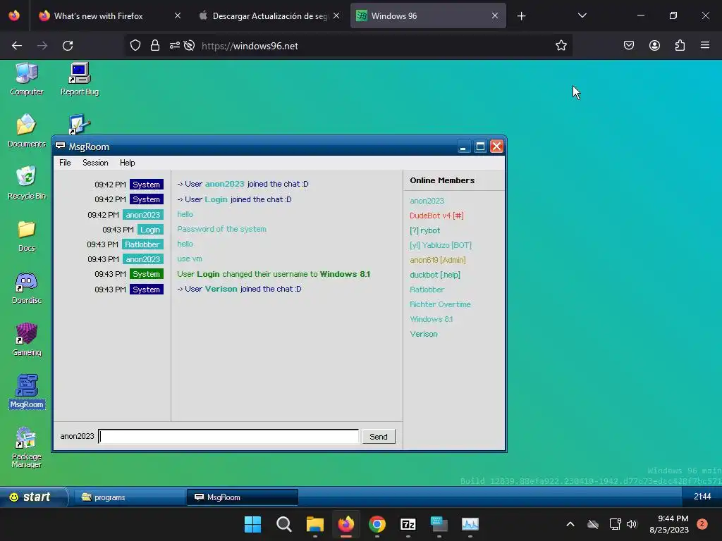The image size is (722, 541).
Task: Open the volume control in system tray
Action: tap(632, 524)
